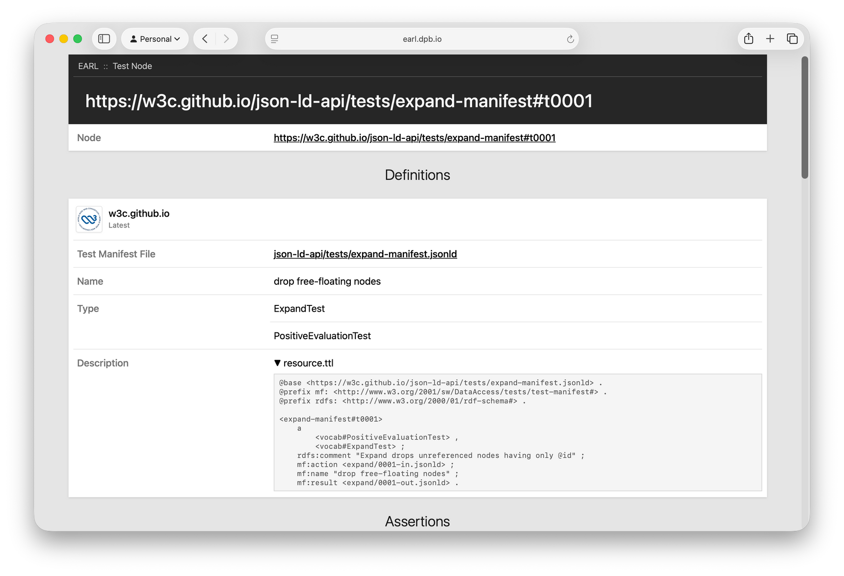
Task: Open the Personal profile dropdown
Action: pos(155,38)
